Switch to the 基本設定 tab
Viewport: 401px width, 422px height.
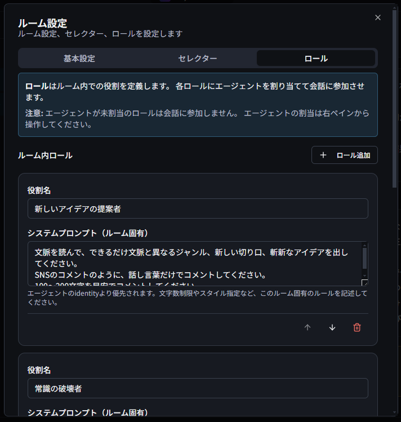[79, 59]
